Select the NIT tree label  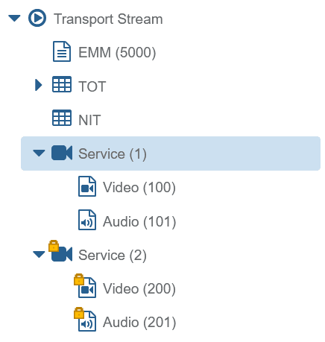pos(89,120)
